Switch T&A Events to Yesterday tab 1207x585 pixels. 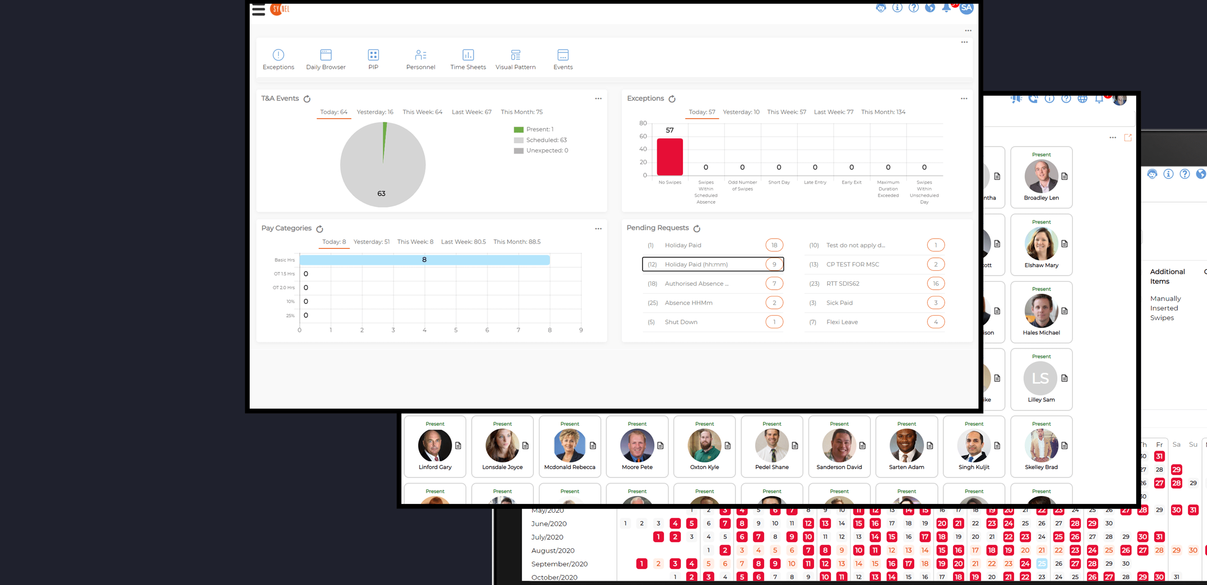(x=374, y=112)
